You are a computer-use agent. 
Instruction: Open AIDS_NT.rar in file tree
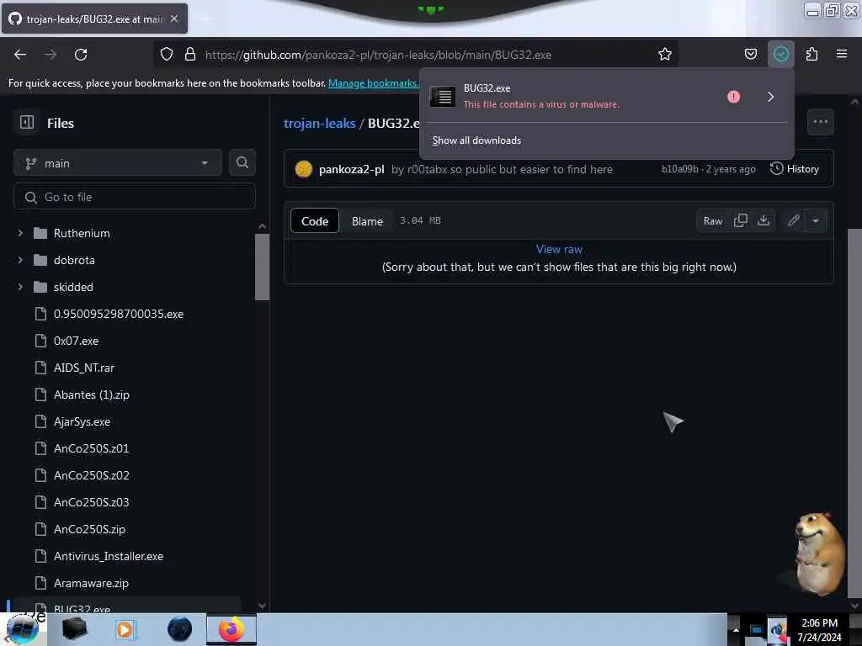83,368
